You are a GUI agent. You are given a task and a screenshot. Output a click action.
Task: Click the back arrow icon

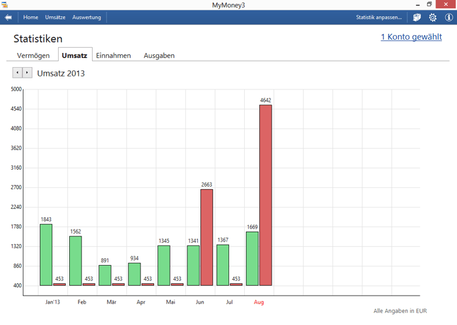pyautogui.click(x=8, y=18)
